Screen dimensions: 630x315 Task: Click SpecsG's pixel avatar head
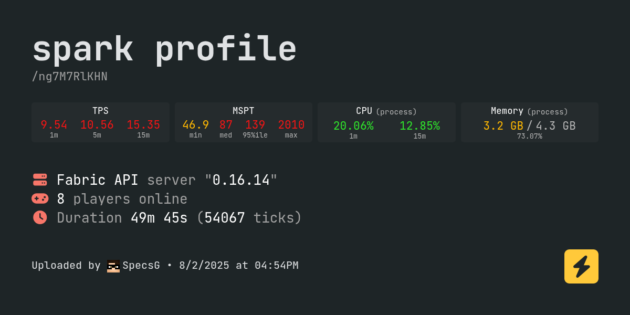click(113, 266)
